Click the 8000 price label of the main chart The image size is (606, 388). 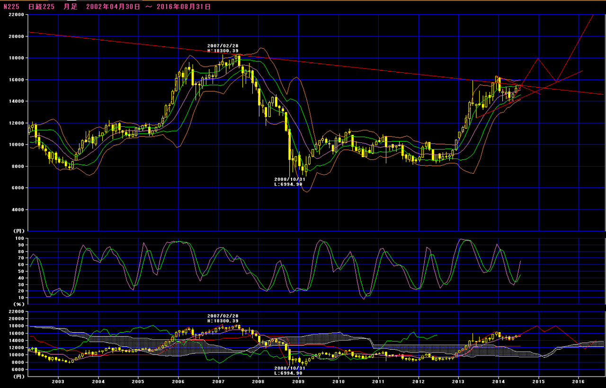17,167
